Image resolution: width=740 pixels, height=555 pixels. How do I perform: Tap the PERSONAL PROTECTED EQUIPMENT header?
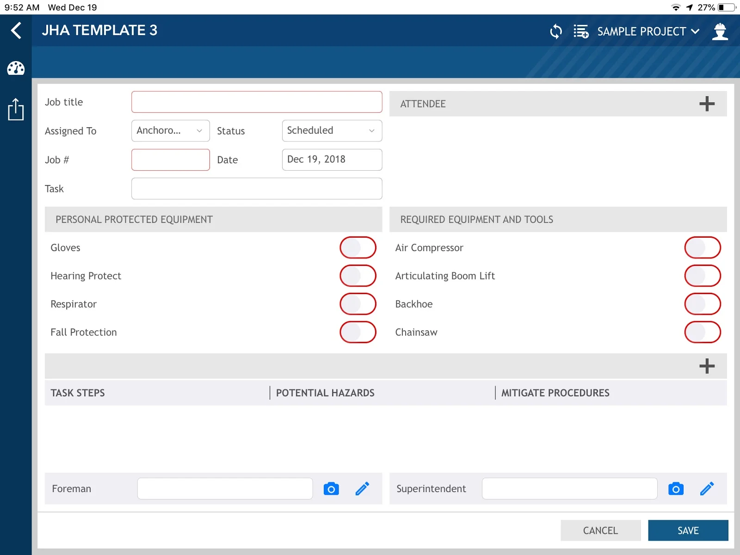click(x=134, y=220)
